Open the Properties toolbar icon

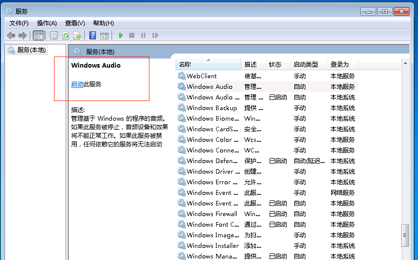point(54,35)
